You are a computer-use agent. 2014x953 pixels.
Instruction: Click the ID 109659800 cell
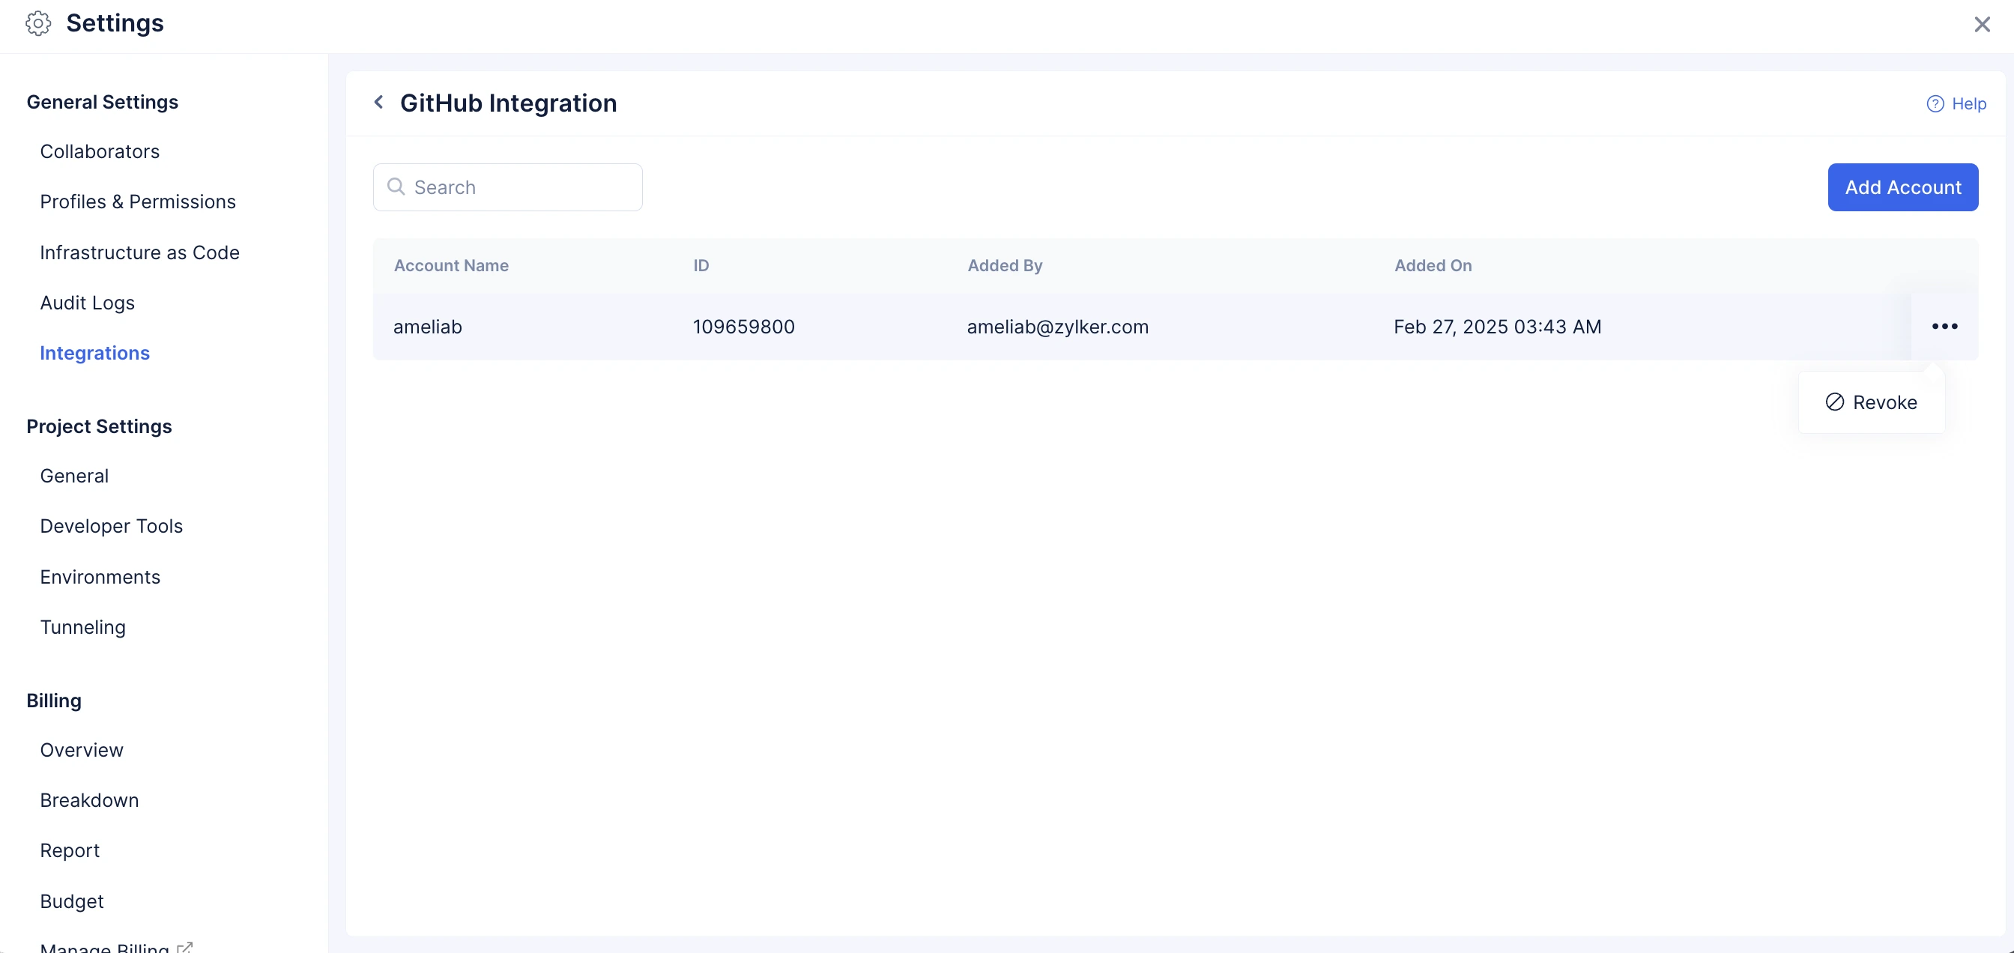click(x=743, y=327)
